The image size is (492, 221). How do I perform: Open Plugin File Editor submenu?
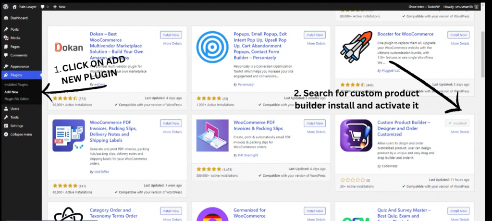pos(18,98)
